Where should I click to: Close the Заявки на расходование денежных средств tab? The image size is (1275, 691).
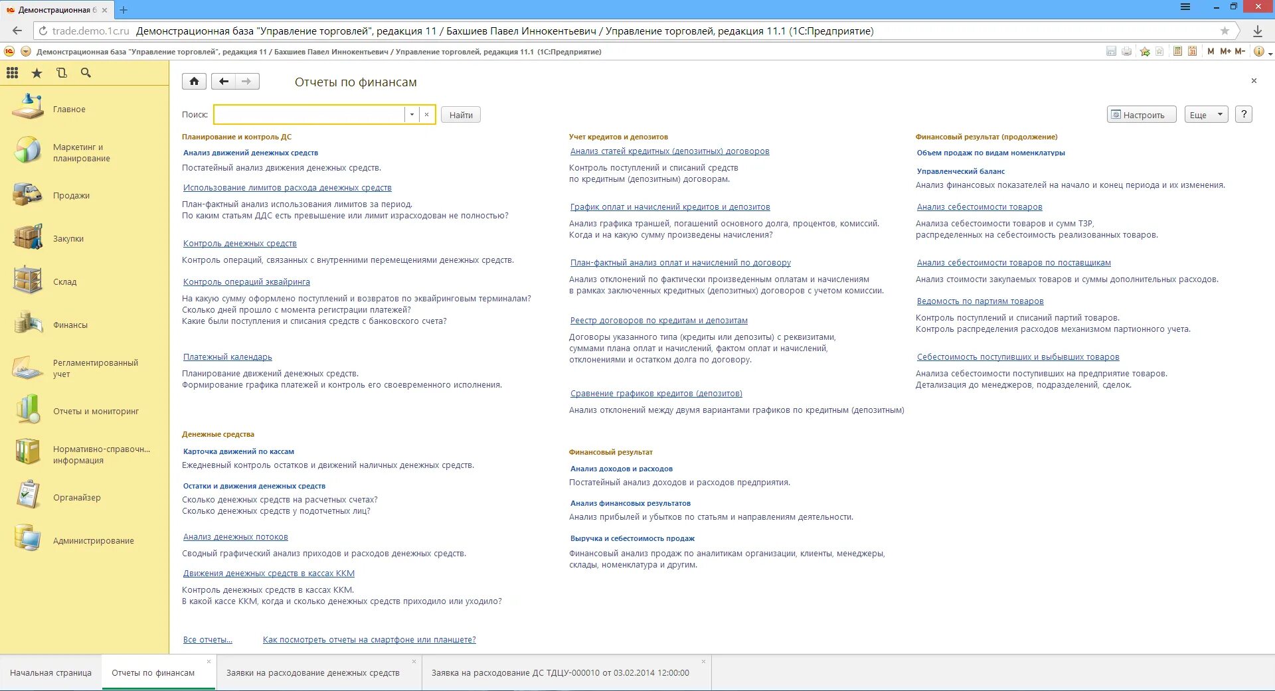pos(414,661)
